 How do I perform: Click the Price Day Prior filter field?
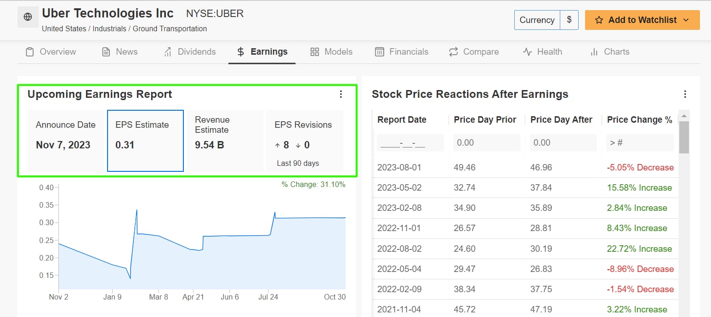point(487,143)
